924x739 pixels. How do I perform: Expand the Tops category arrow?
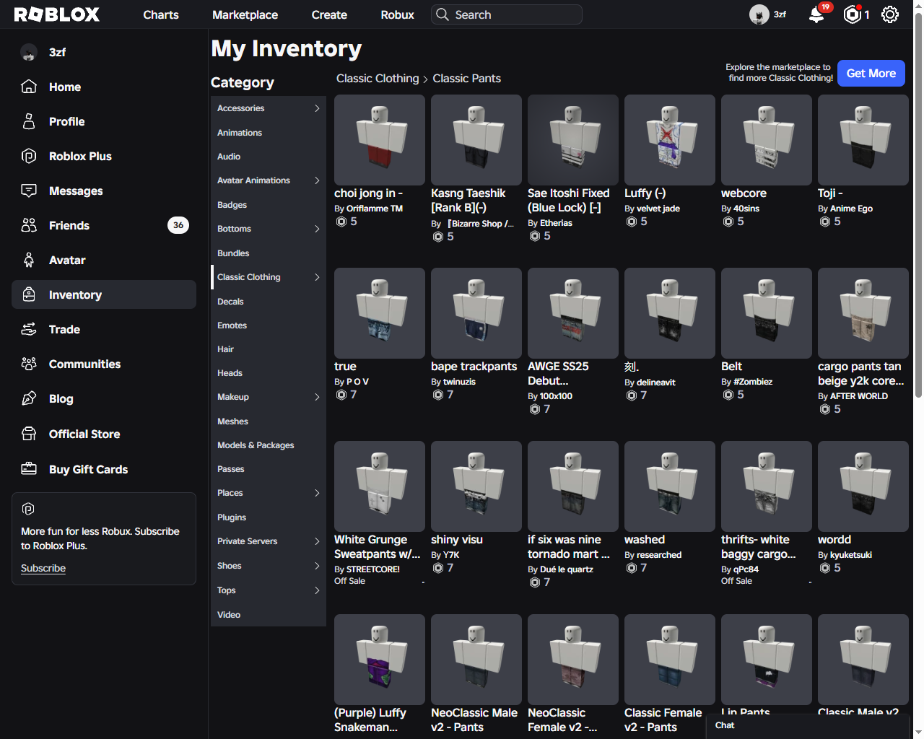click(x=317, y=590)
